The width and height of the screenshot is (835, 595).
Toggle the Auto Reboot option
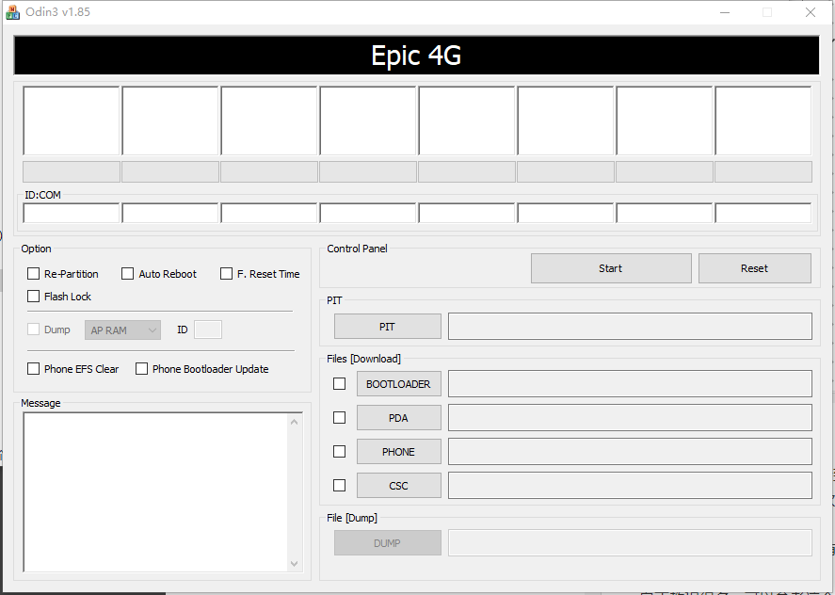coord(128,274)
